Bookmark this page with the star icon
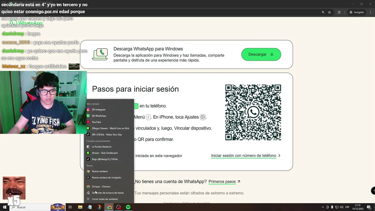Image resolution: width=375 pixels, height=211 pixels. (330, 12)
